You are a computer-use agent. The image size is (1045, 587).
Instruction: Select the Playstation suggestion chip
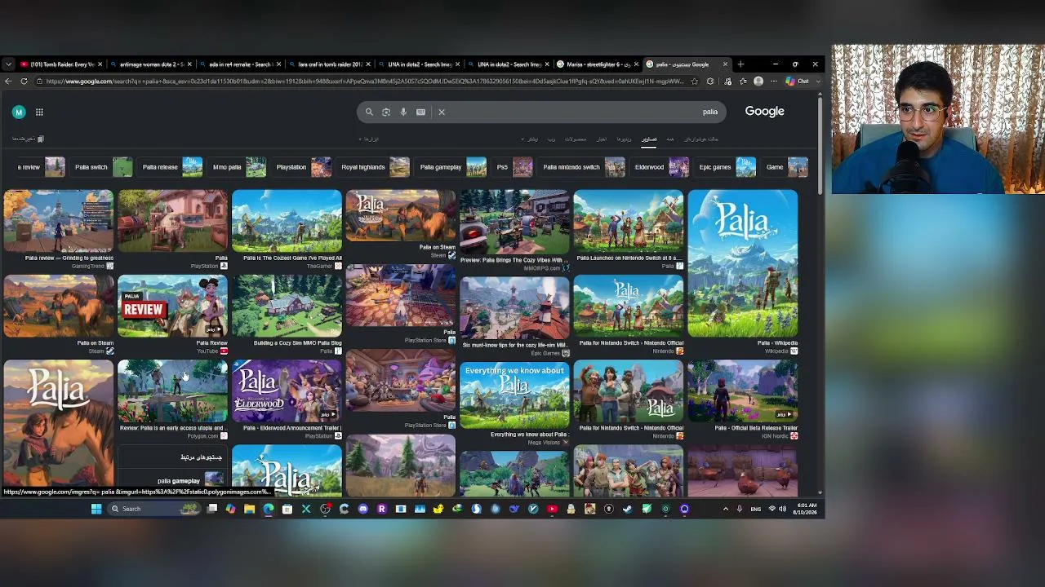303,167
